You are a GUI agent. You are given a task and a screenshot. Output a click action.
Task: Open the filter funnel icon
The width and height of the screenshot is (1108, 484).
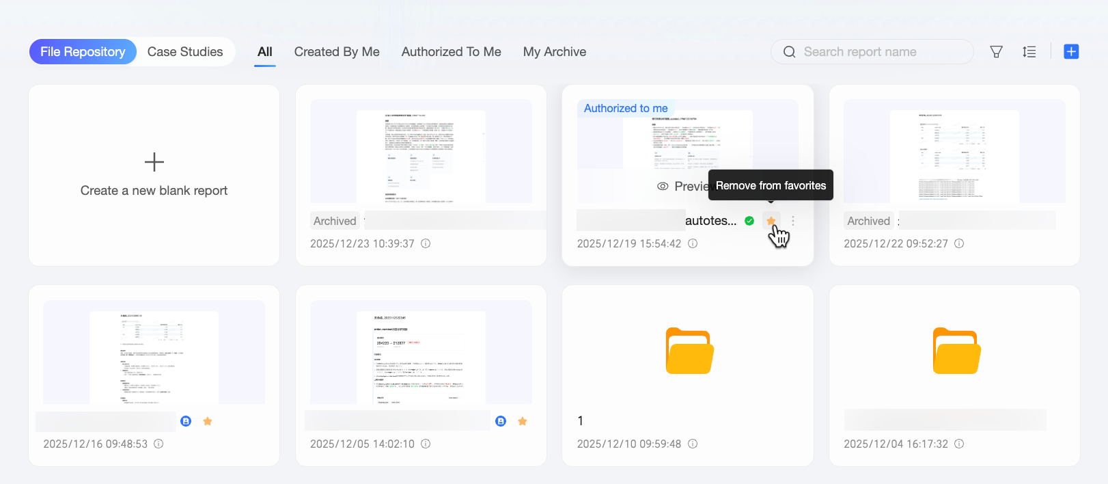997,52
